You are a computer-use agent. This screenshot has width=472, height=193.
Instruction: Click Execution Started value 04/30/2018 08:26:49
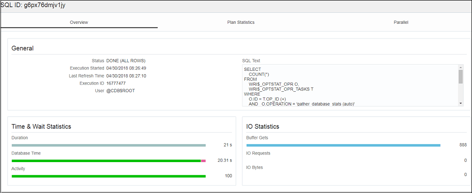(126, 68)
